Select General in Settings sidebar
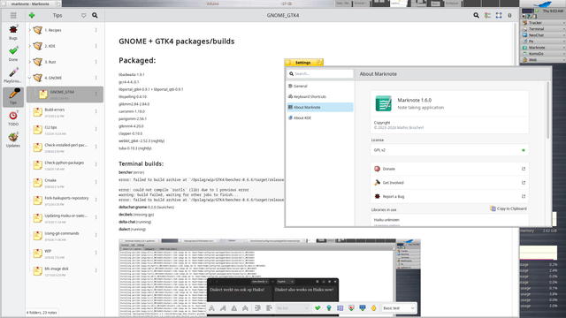The width and height of the screenshot is (566, 318). click(x=320, y=87)
